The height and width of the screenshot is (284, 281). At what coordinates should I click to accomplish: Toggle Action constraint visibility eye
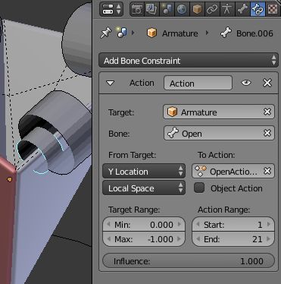point(246,83)
